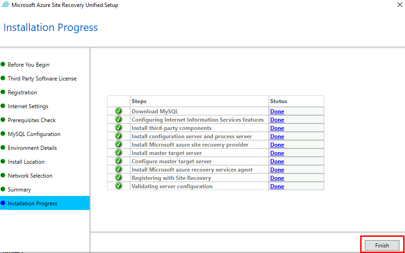405x253 pixels.
Task: Click 'Configure master target server' step text
Action: pos(172,161)
